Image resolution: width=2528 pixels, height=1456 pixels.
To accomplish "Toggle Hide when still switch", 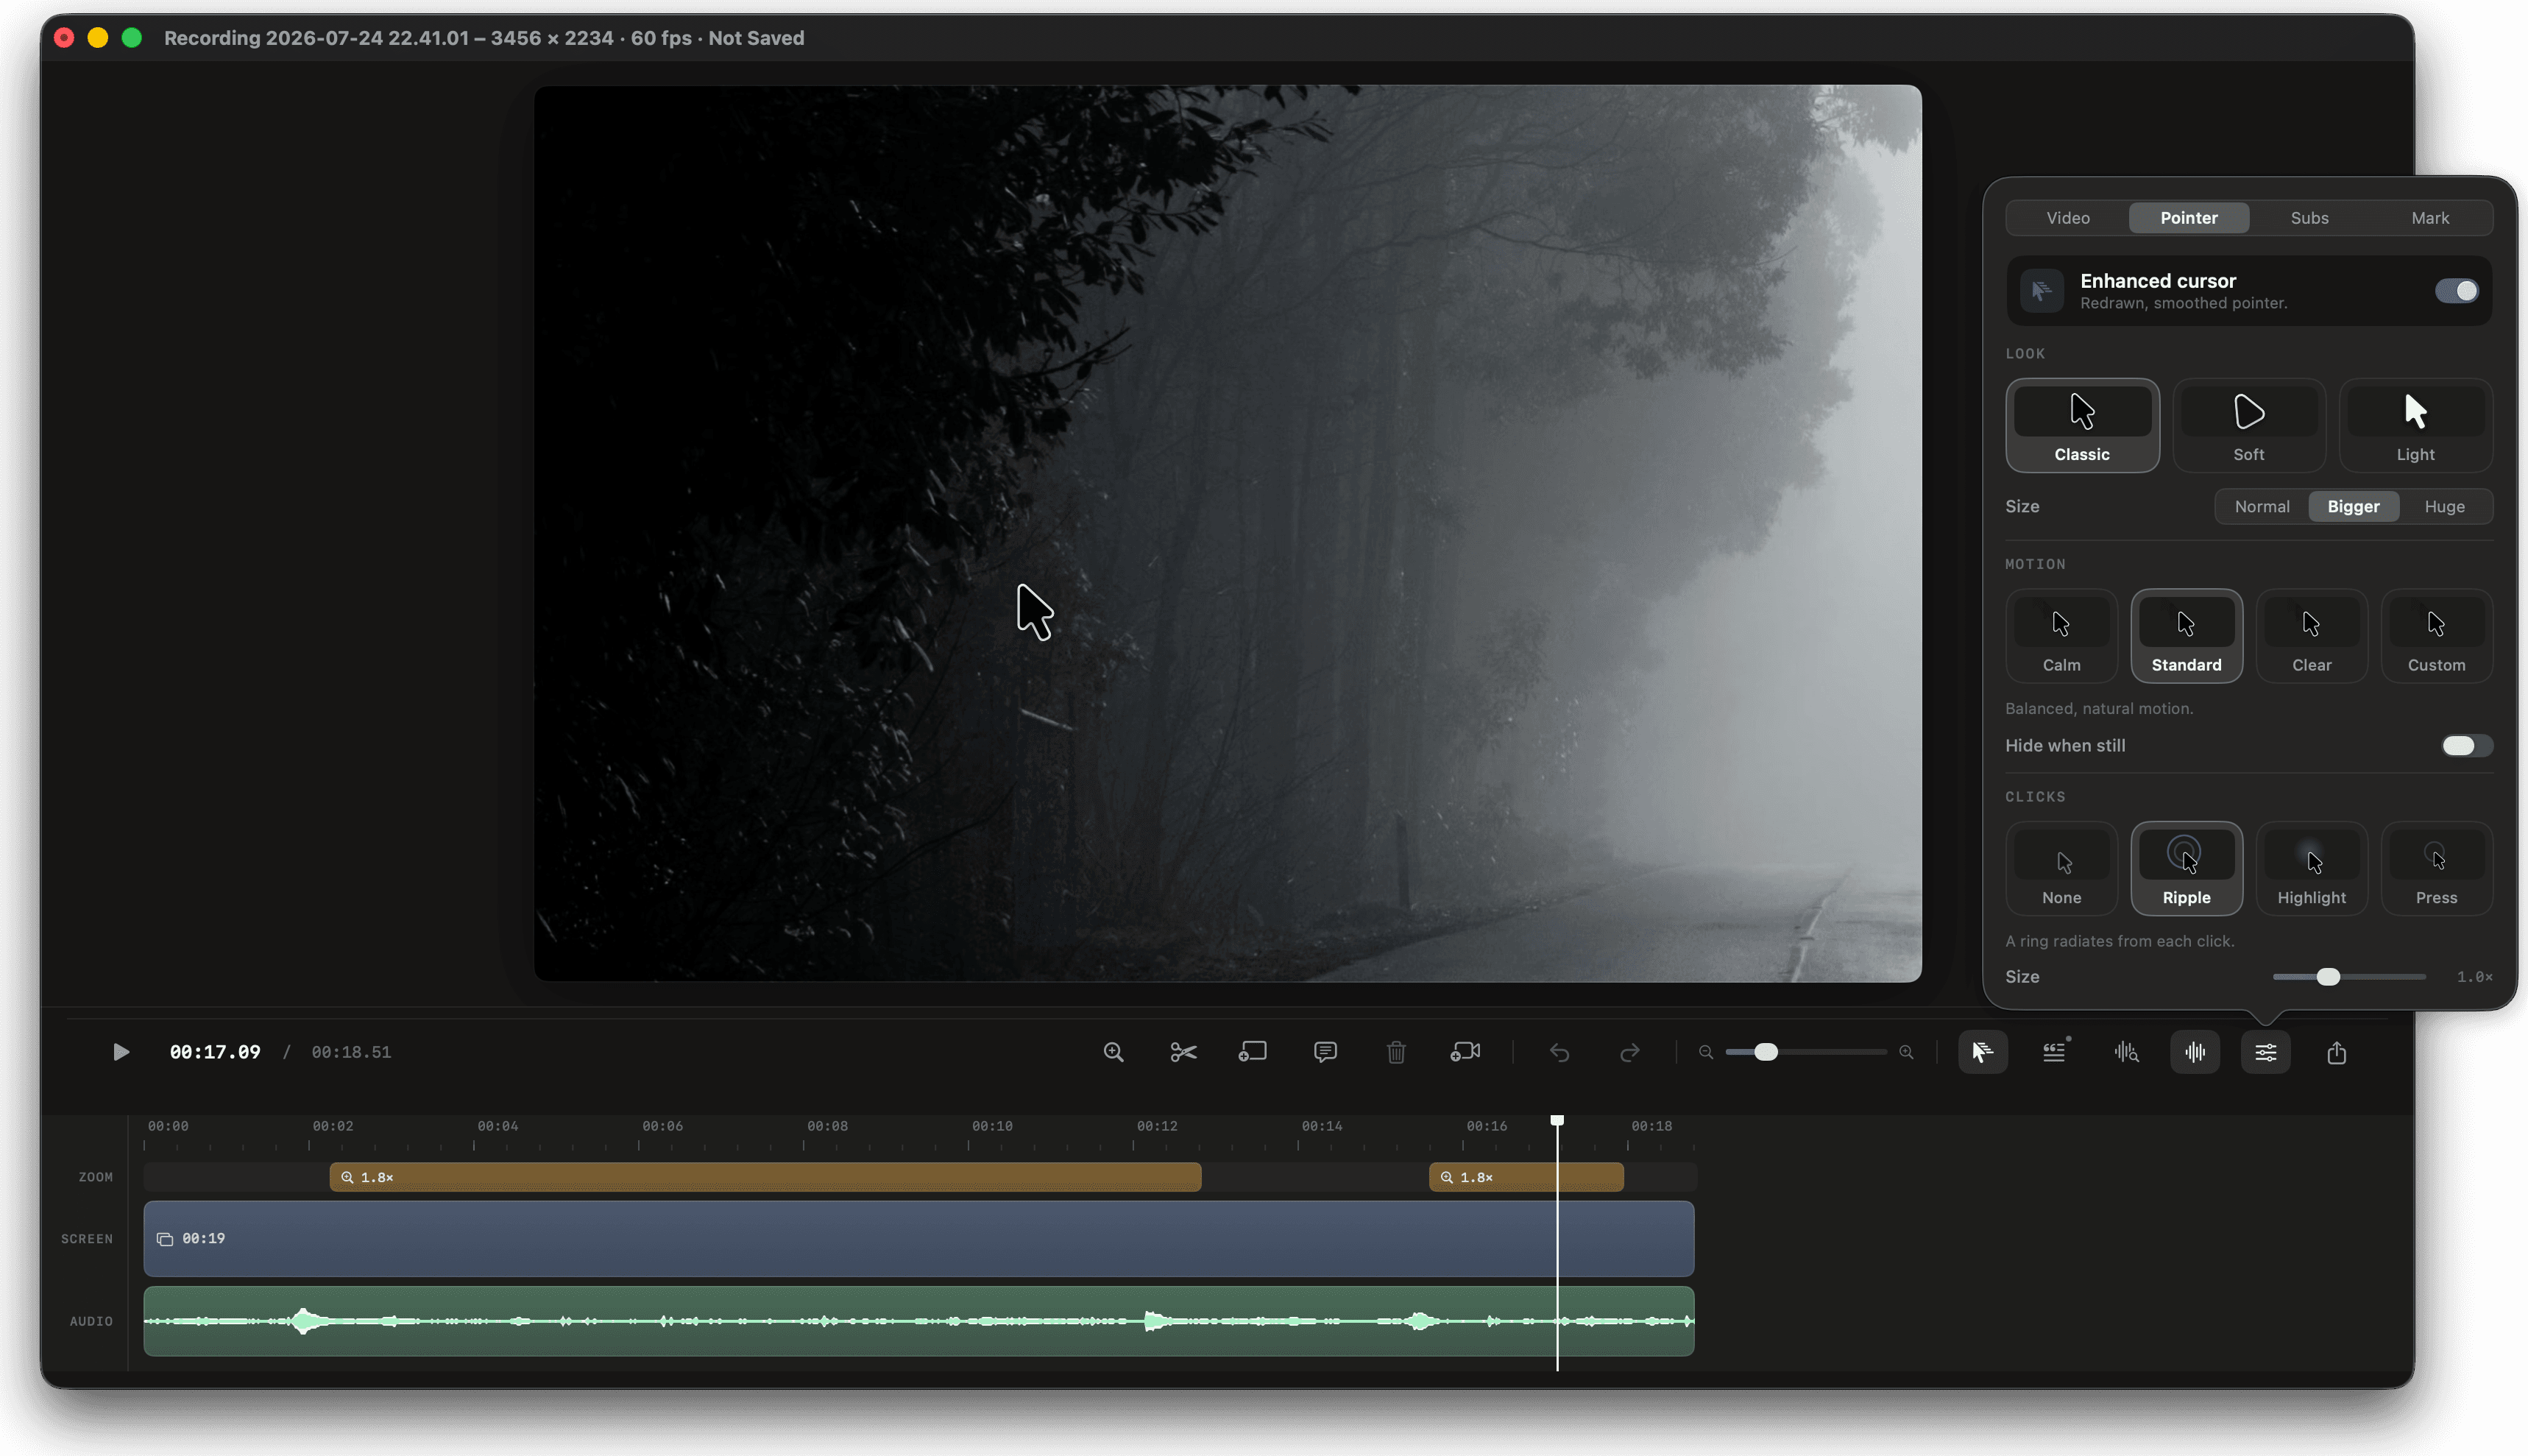I will [x=2466, y=746].
